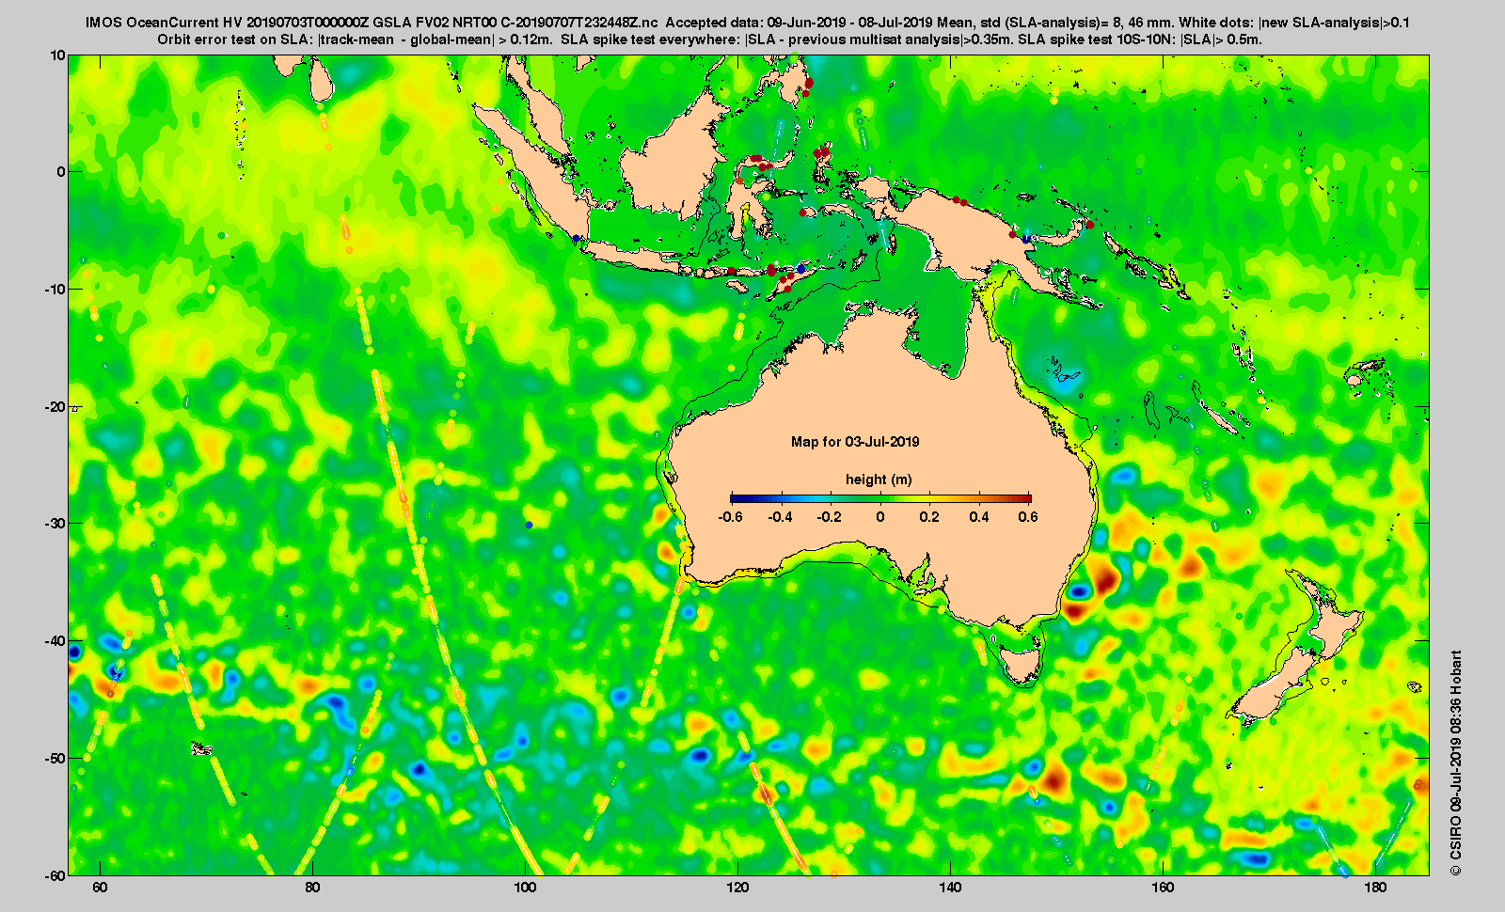Click the 0.2 colorbar tick label
This screenshot has width=1505, height=912.
tap(929, 517)
